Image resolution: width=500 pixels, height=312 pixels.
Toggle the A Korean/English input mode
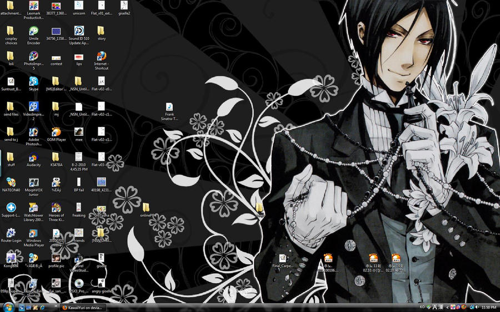click(434, 307)
